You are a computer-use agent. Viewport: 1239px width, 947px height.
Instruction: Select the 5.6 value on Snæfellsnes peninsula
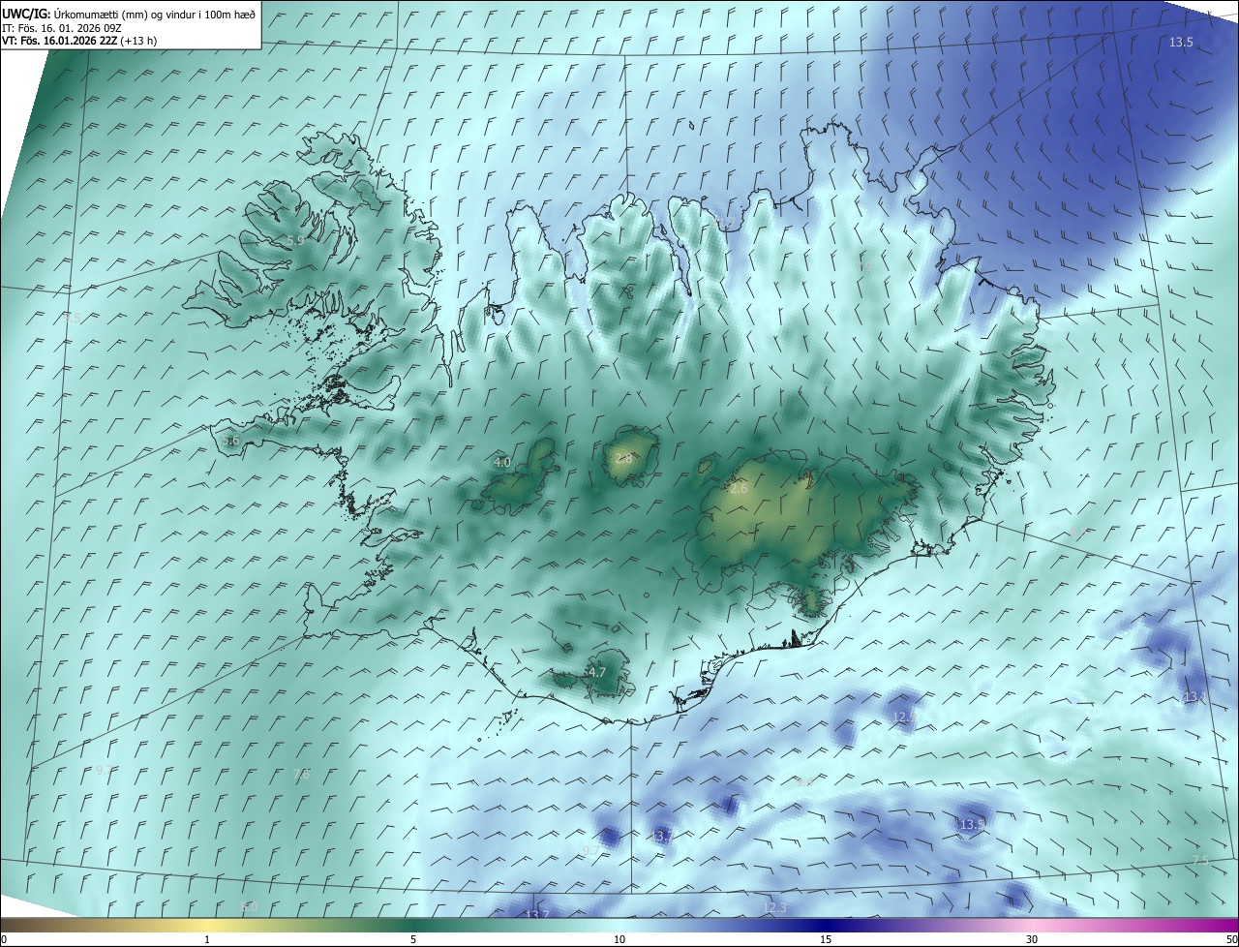click(x=230, y=441)
